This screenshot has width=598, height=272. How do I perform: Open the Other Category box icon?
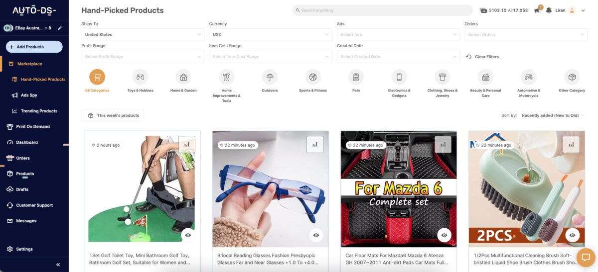pos(572,77)
